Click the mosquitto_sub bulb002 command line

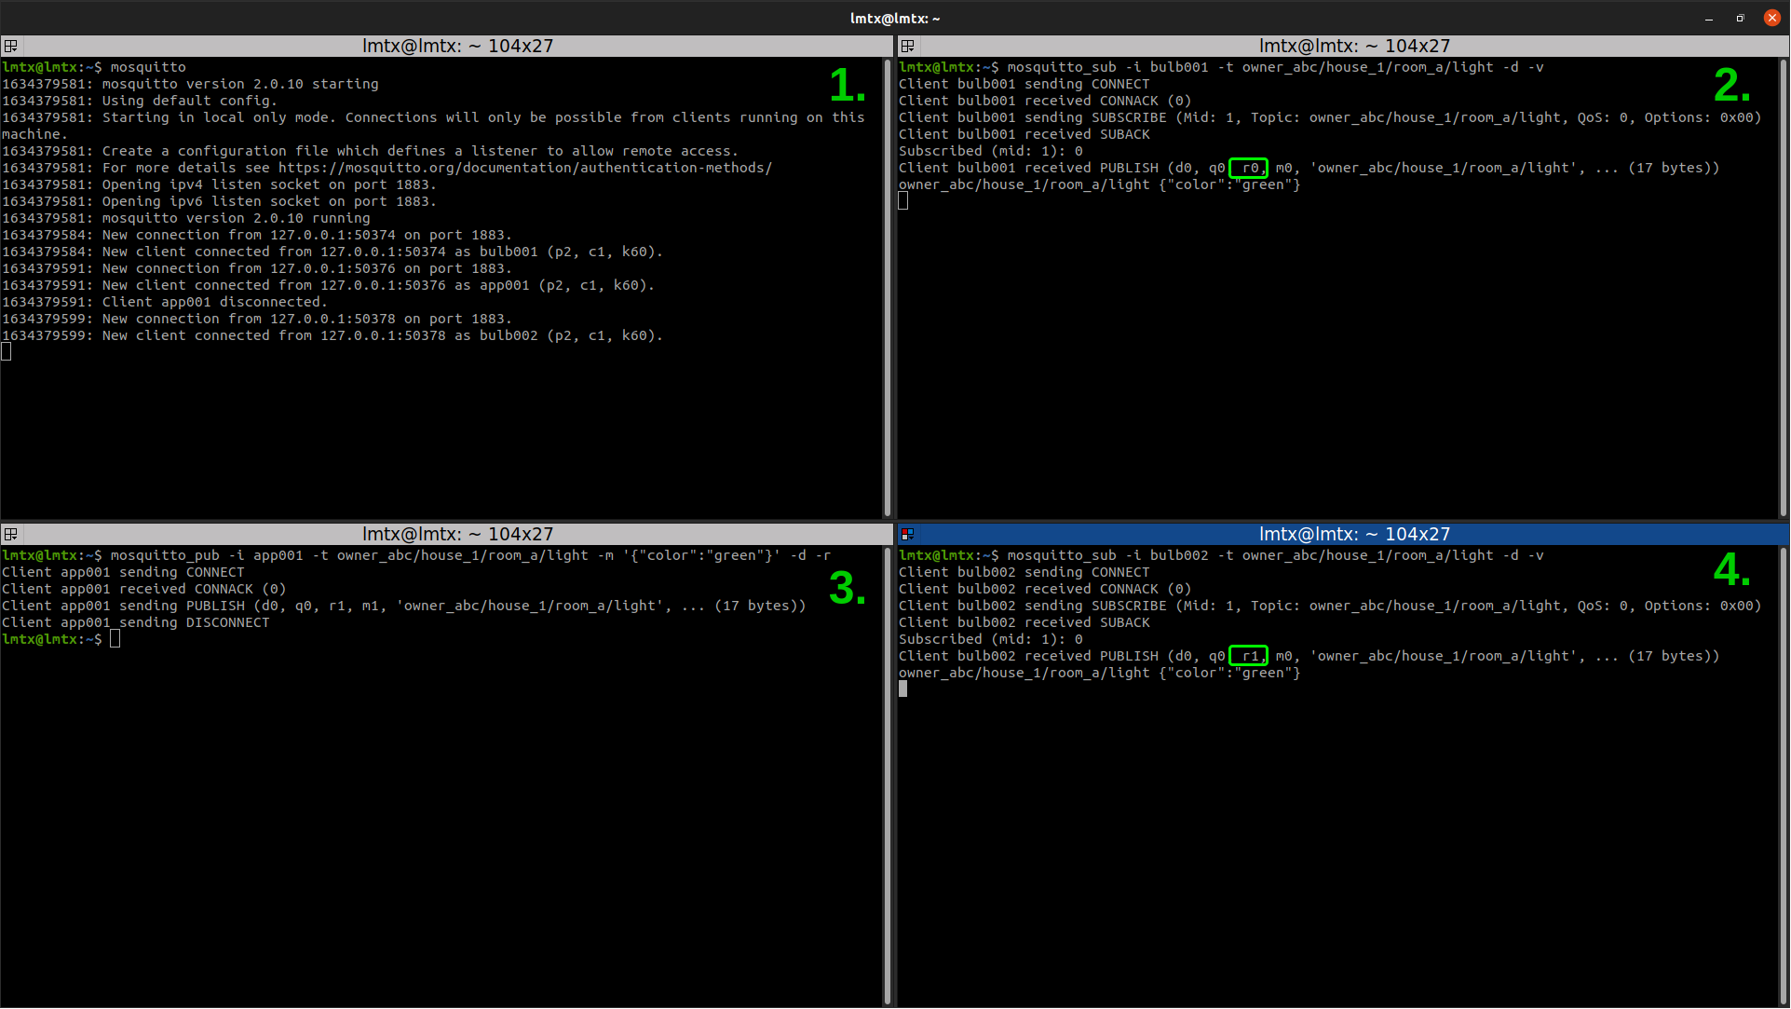tap(1221, 555)
